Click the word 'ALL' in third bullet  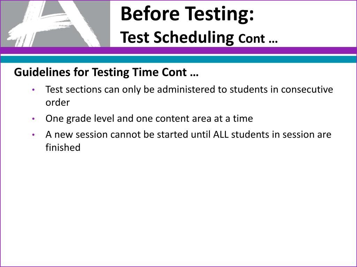pos(221,135)
